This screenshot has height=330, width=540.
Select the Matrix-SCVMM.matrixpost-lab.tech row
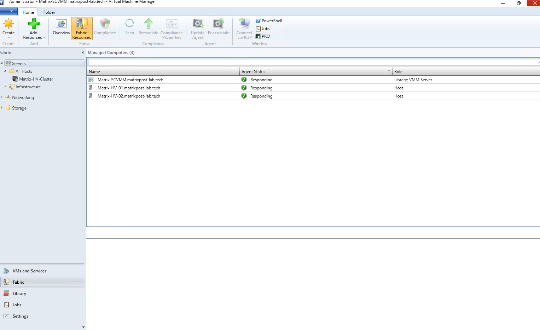pos(313,80)
